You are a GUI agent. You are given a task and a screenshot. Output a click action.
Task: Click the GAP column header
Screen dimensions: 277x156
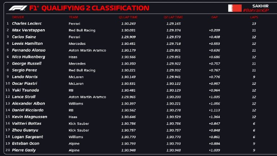[x=214, y=17]
